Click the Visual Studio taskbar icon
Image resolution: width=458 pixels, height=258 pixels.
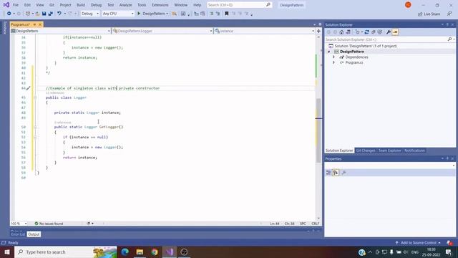pyautogui.click(x=170, y=252)
